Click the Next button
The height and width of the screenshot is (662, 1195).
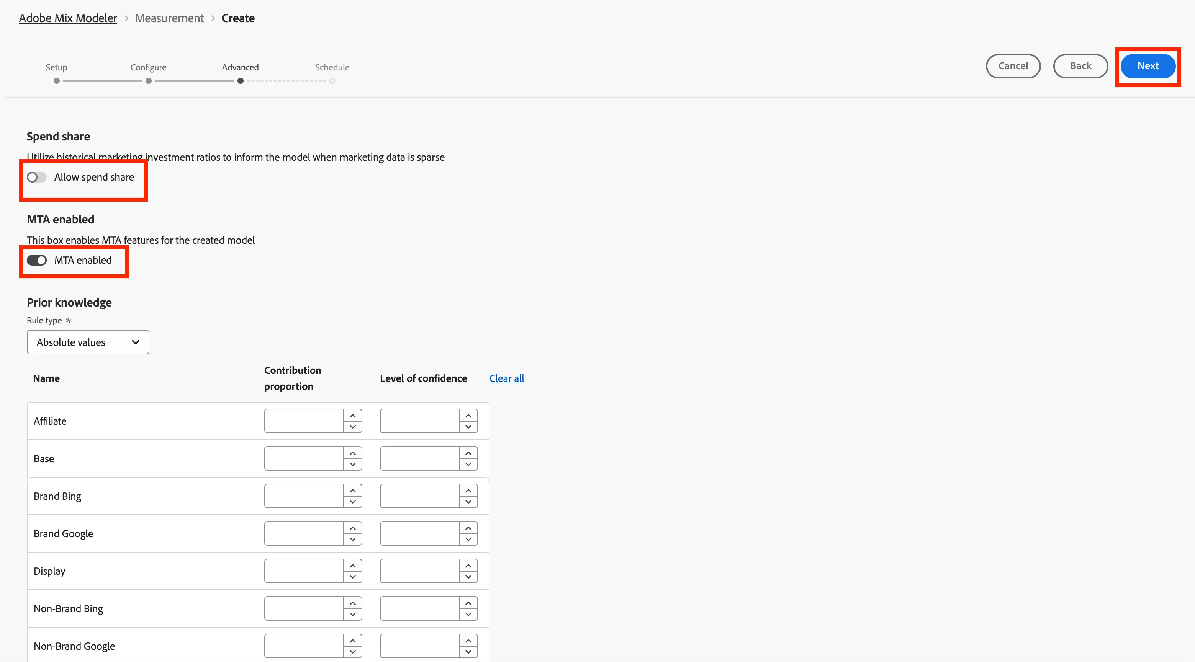tap(1148, 66)
